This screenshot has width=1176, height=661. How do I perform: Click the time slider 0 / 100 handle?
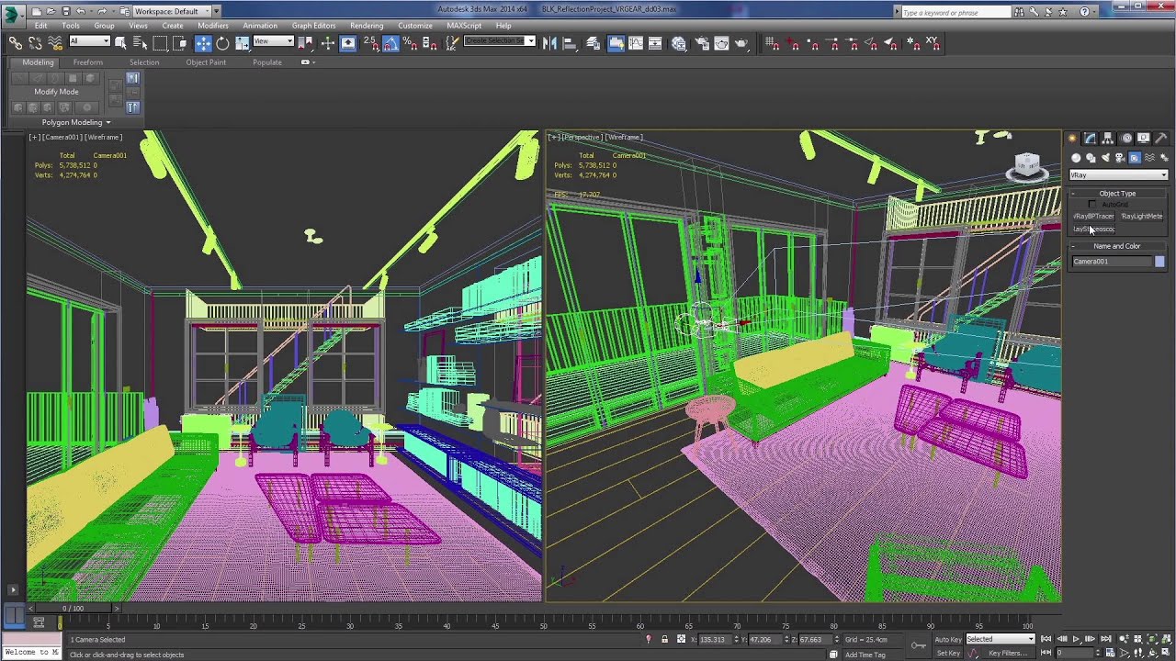[72, 608]
